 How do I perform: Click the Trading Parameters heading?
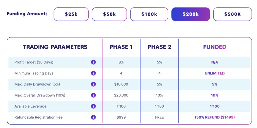click(55, 47)
